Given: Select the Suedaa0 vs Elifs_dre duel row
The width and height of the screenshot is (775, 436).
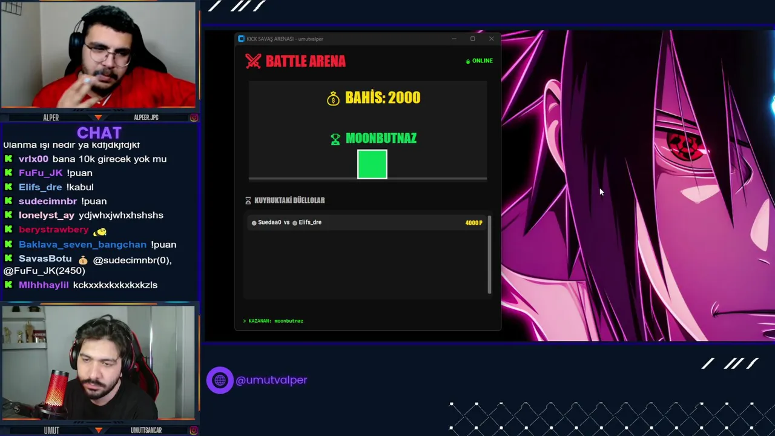Looking at the screenshot, I should (367, 223).
